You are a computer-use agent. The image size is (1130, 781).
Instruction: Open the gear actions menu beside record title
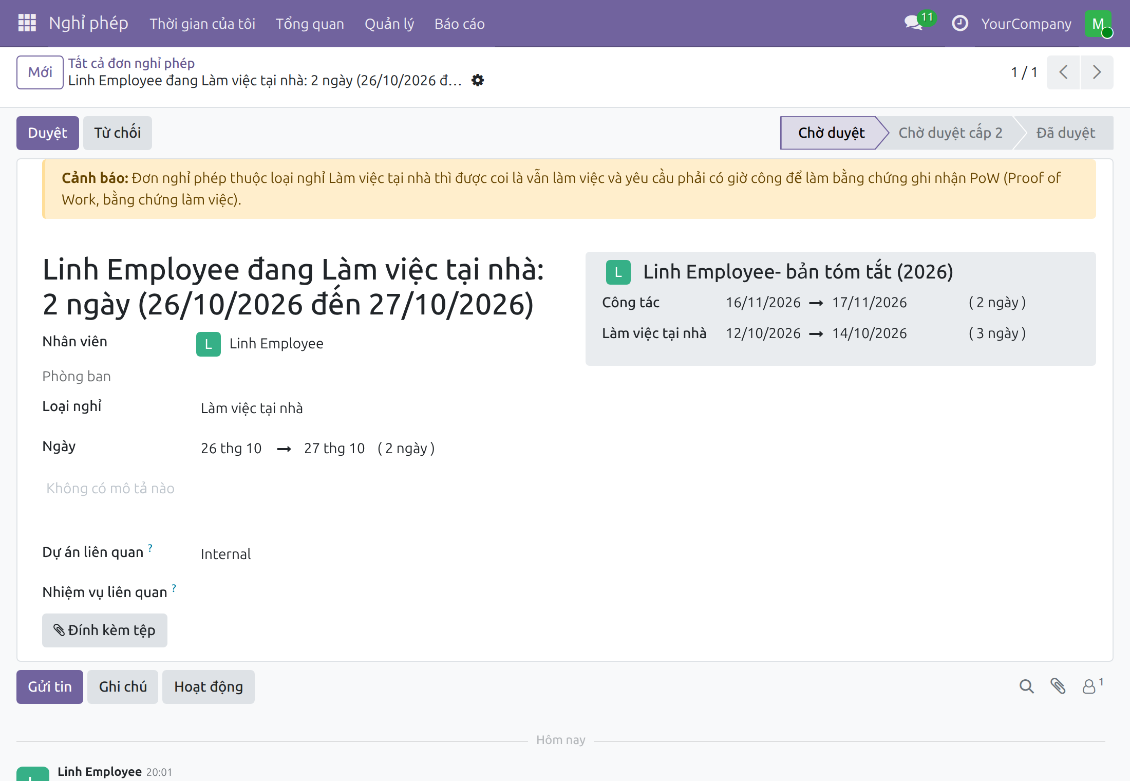click(478, 80)
